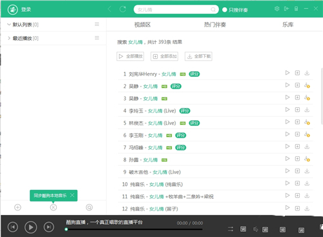
Task: Add 林俊杰 - 女儿情 (Live) to playlist
Action: tap(297, 122)
